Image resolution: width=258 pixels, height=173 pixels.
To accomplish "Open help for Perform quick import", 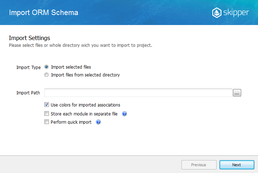I will tap(98, 122).
